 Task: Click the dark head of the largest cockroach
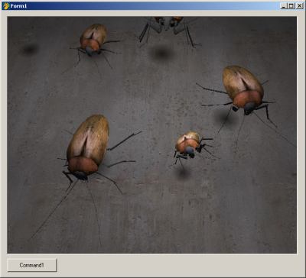80,176
